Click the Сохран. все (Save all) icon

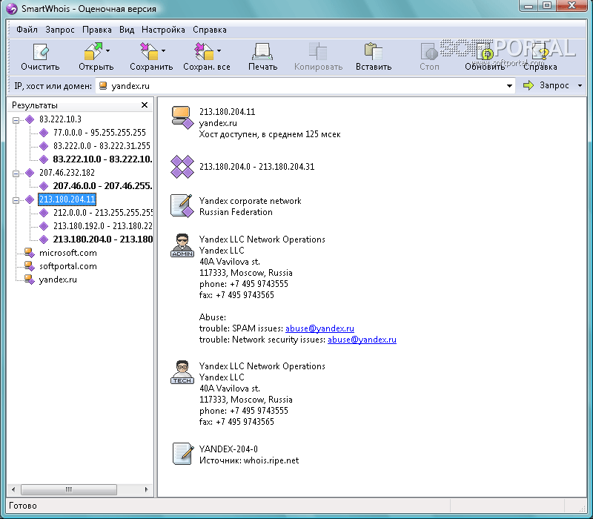click(205, 51)
